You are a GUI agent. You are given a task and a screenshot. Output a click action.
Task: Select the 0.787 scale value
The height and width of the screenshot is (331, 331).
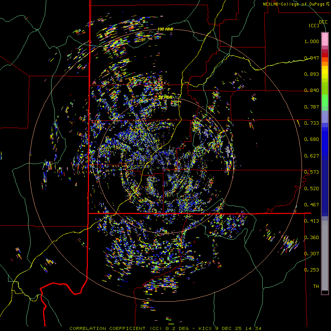[312, 107]
